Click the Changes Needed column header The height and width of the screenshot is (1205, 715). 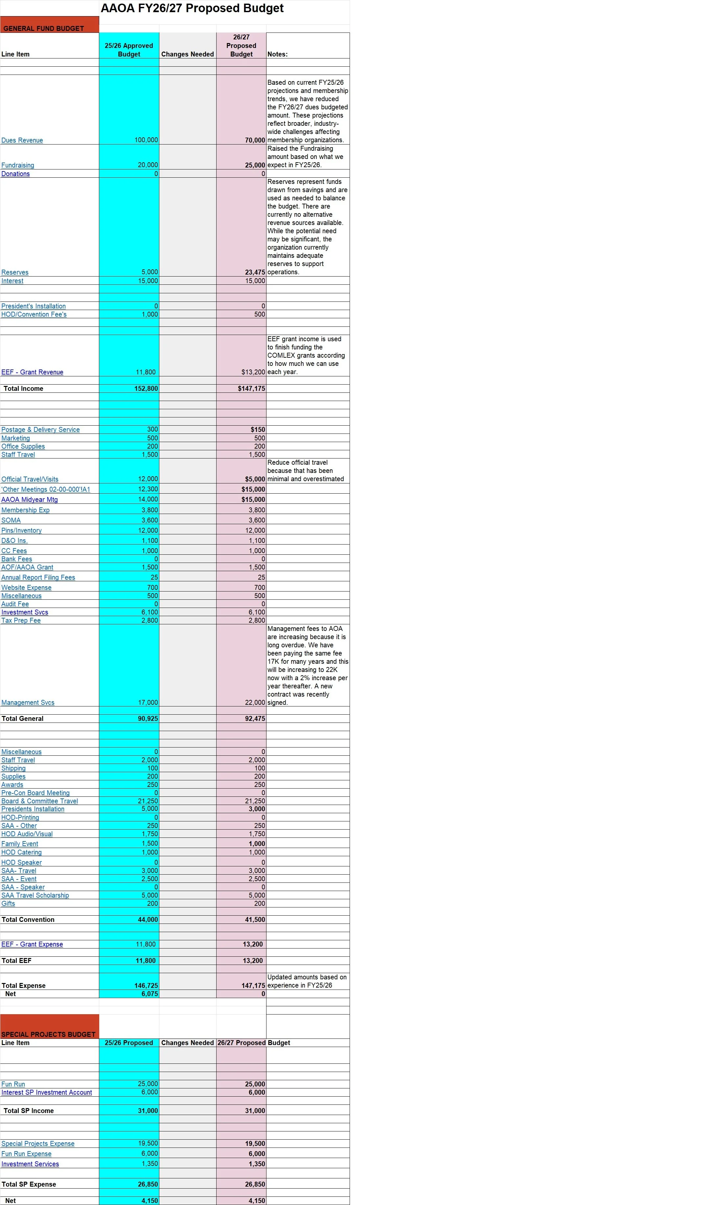pos(187,54)
